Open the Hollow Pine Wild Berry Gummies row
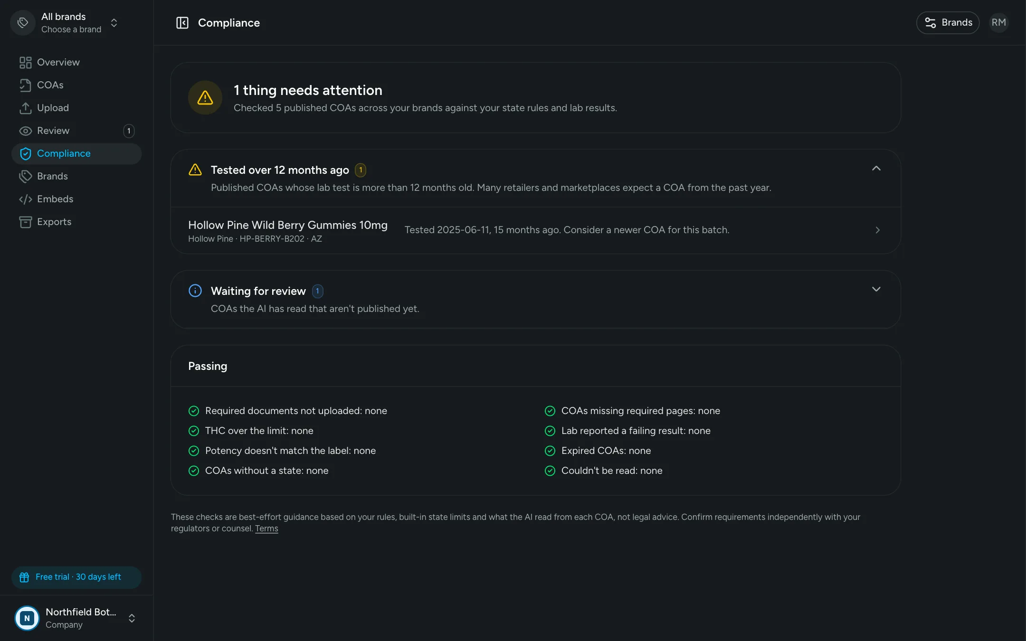 [535, 230]
